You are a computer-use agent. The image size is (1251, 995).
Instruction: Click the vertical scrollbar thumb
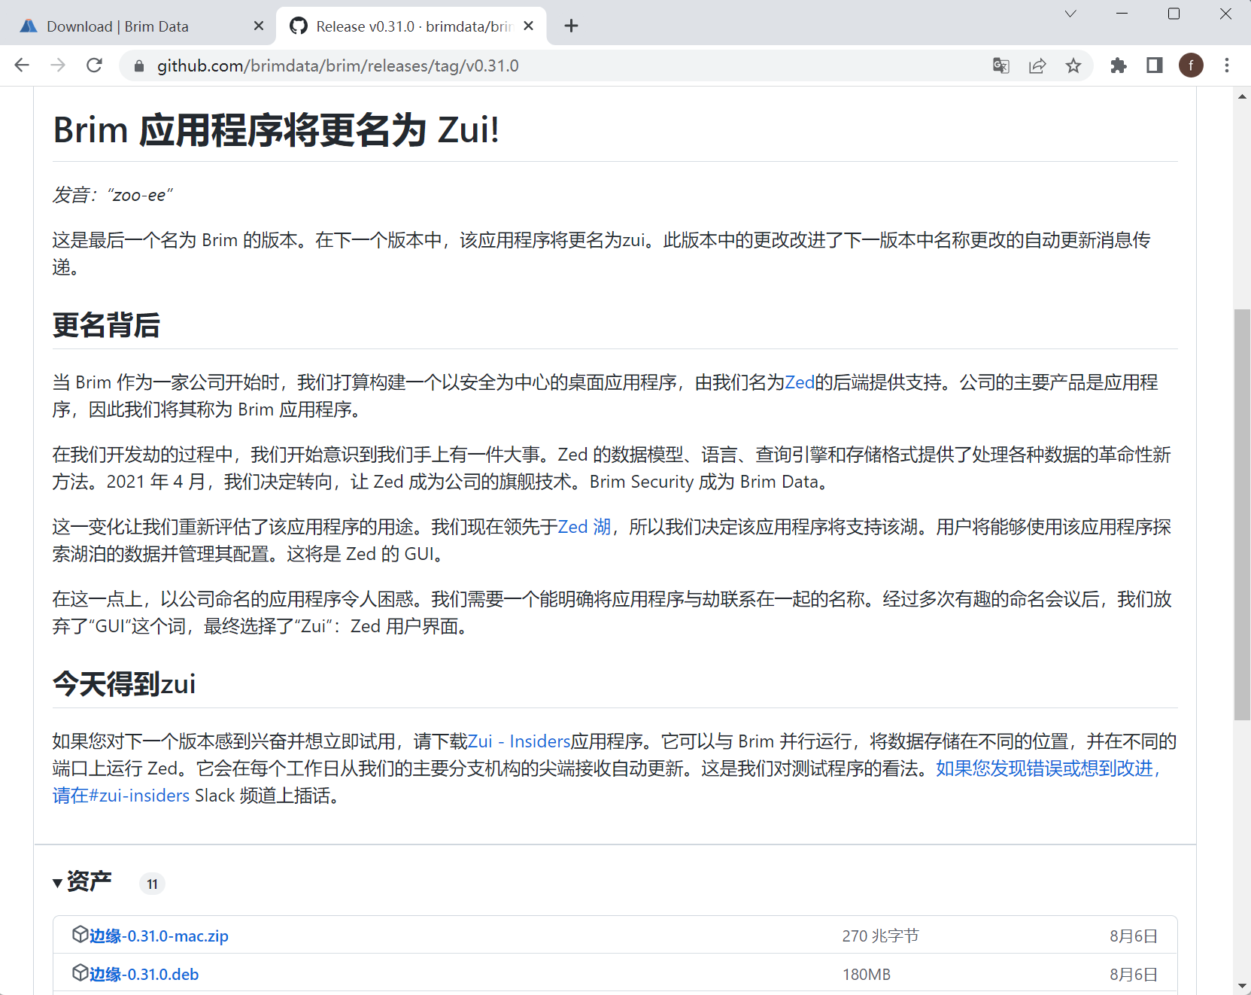tap(1242, 515)
